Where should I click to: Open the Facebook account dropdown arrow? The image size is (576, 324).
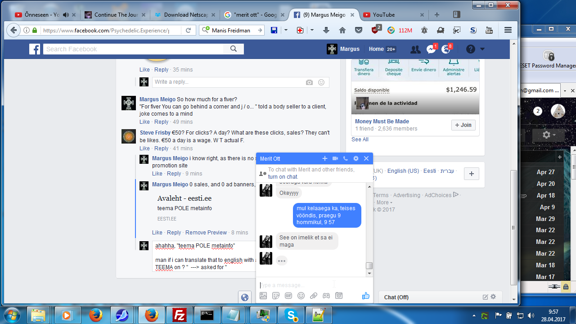482,49
